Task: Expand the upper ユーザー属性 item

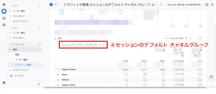Action: coord(10,11)
